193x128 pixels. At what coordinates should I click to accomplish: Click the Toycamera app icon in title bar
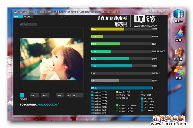click(15, 12)
